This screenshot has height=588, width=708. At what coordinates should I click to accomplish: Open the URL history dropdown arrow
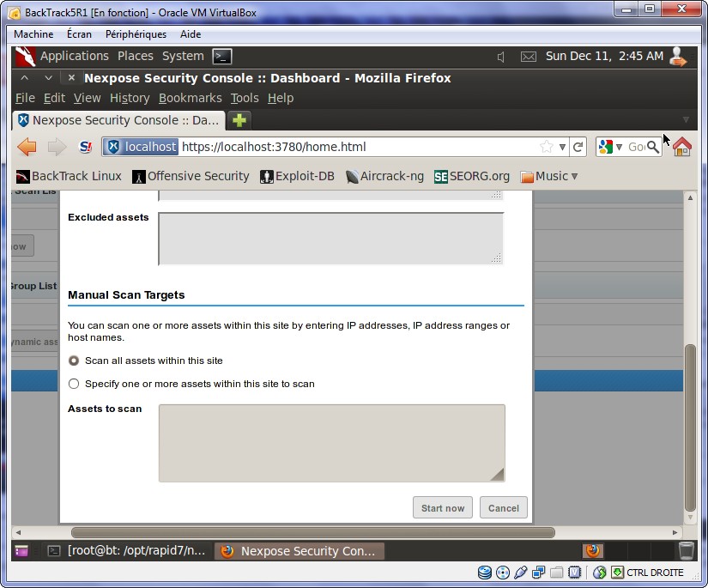coord(562,147)
